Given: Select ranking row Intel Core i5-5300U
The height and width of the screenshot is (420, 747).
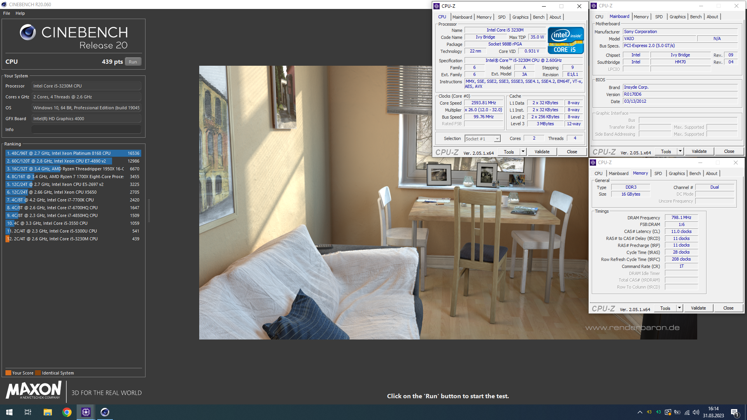Looking at the screenshot, I should coord(73,231).
